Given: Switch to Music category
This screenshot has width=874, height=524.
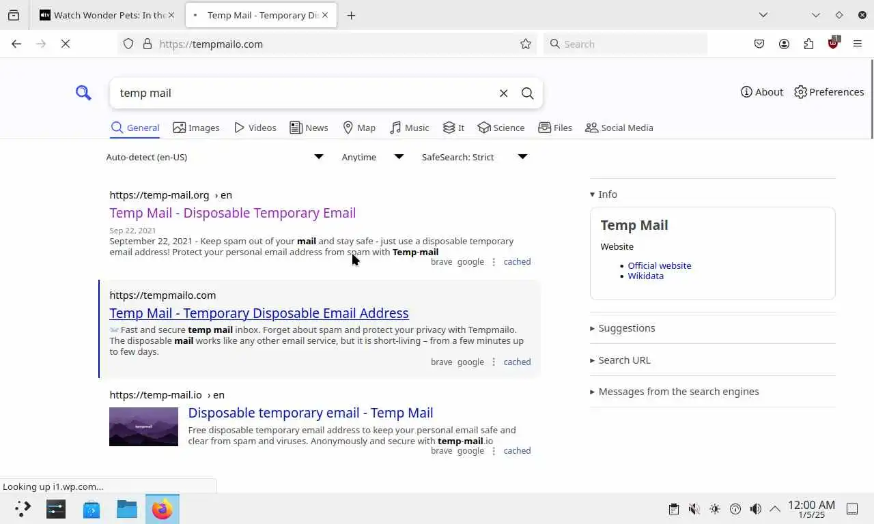Looking at the screenshot, I should [410, 128].
